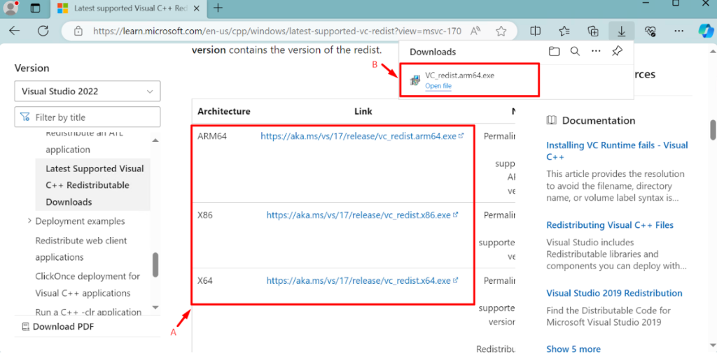Open a new browser tab
The image size is (717, 353).
218,8
